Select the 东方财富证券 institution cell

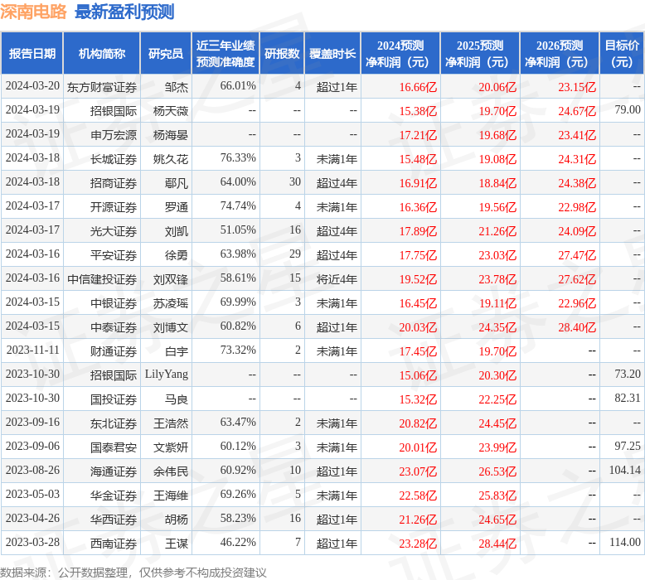102,87
